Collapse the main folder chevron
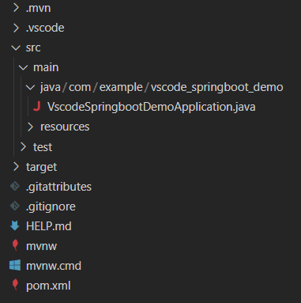 pyautogui.click(x=23, y=67)
